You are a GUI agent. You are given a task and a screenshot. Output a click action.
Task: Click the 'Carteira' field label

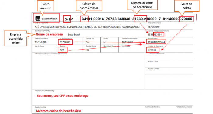62,46
